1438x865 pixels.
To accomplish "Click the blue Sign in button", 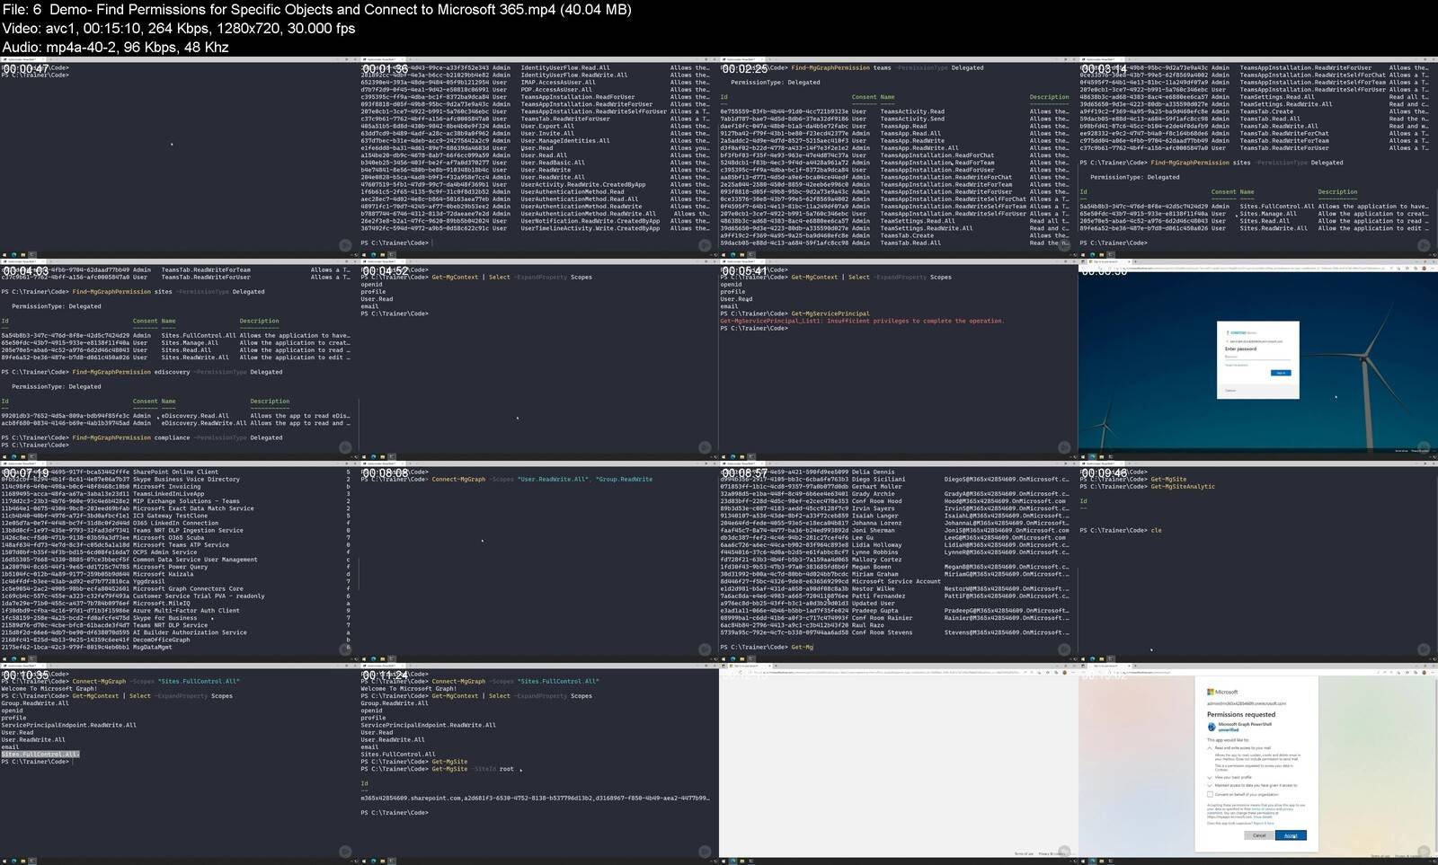I will 1281,373.
